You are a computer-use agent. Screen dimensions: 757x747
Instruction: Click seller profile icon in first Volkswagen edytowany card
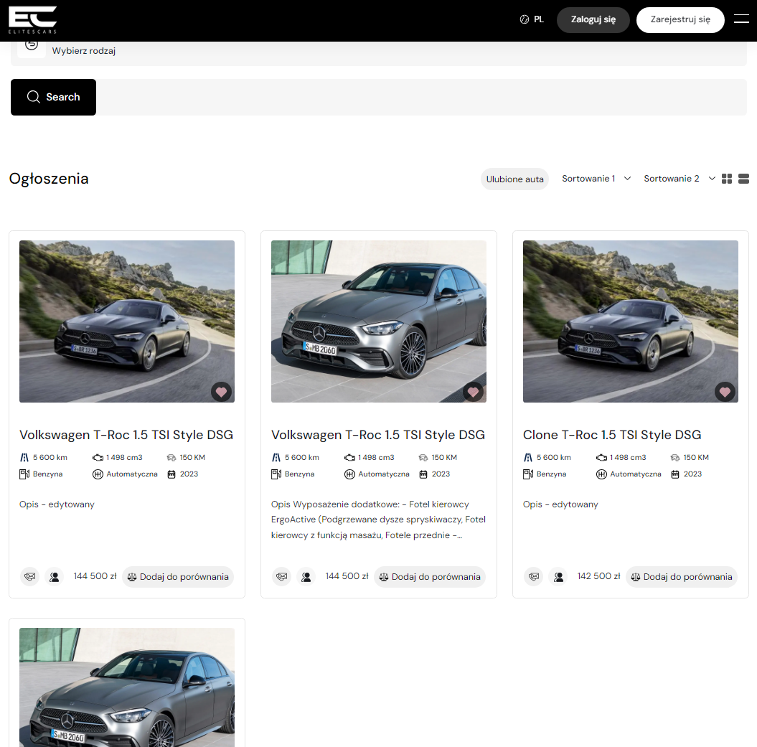tap(55, 576)
